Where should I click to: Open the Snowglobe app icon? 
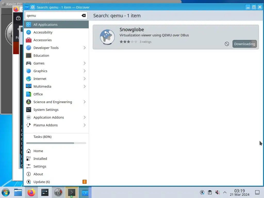107,37
